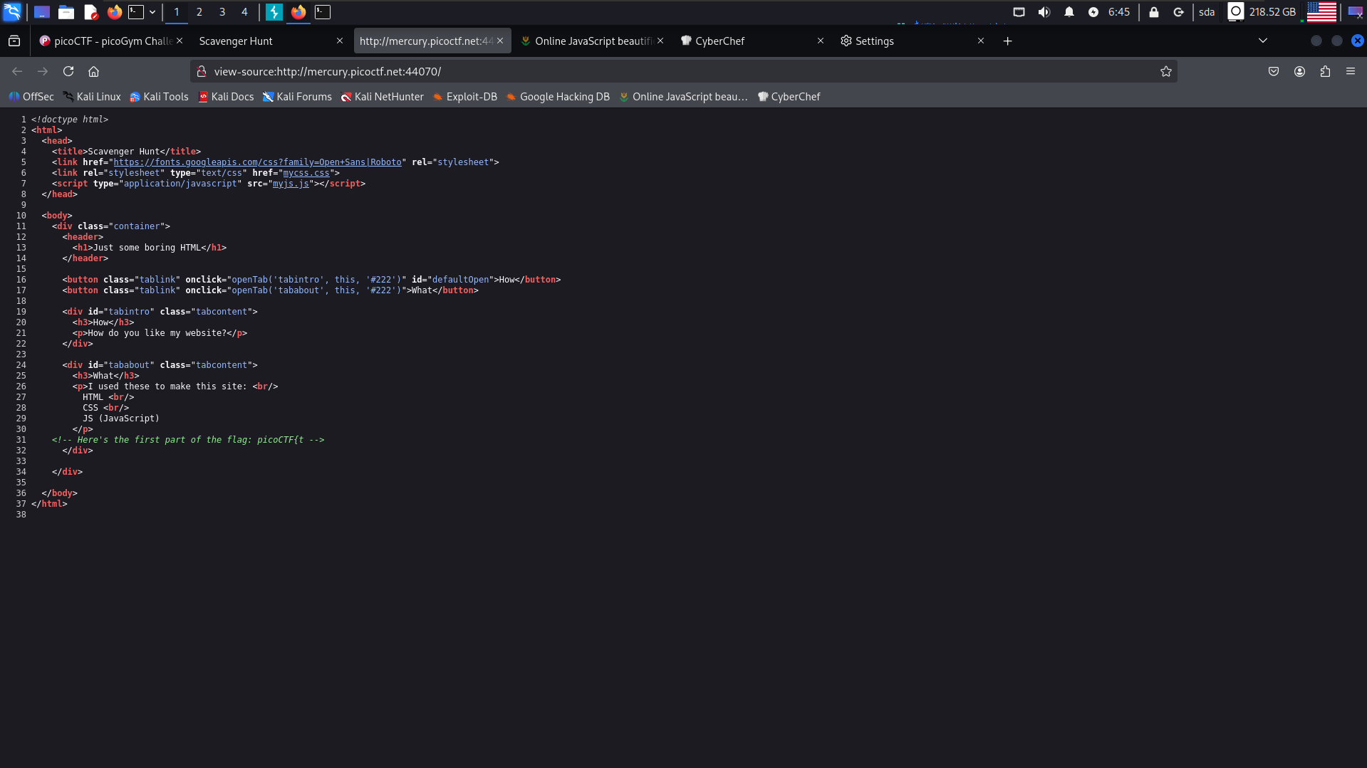Open the Firefox application menu
This screenshot has height=768, width=1367.
[1350, 71]
